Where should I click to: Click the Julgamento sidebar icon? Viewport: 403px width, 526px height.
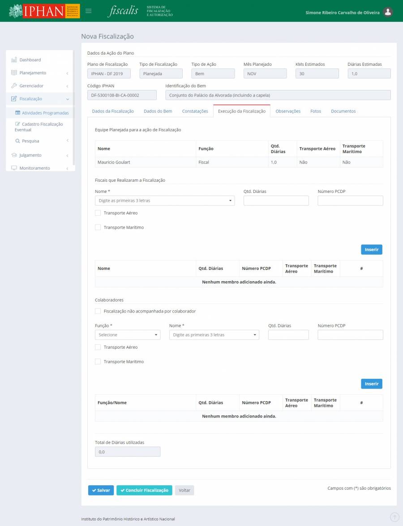(14, 155)
